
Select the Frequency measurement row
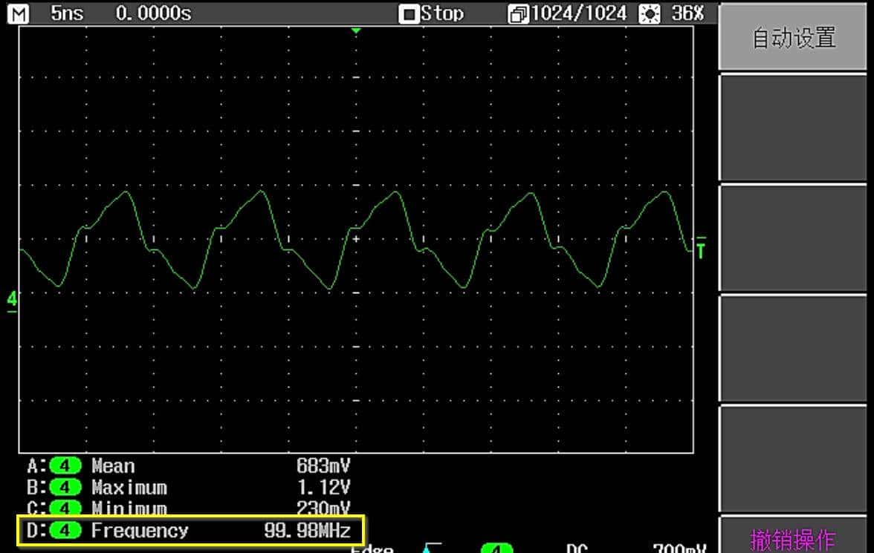[191, 531]
